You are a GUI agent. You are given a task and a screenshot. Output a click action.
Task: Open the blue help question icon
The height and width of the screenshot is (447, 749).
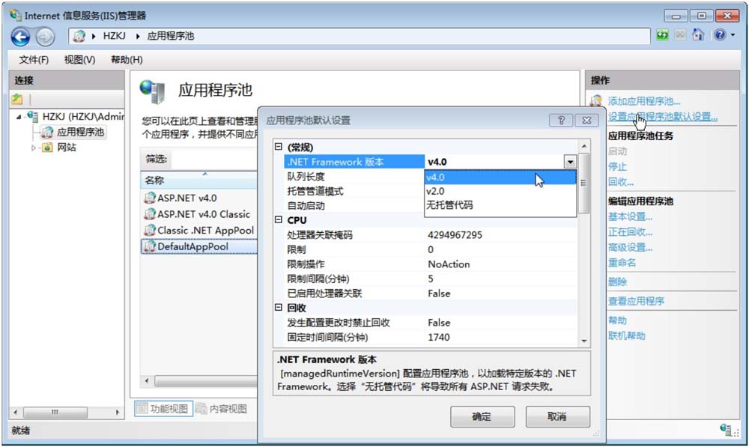tap(720, 35)
